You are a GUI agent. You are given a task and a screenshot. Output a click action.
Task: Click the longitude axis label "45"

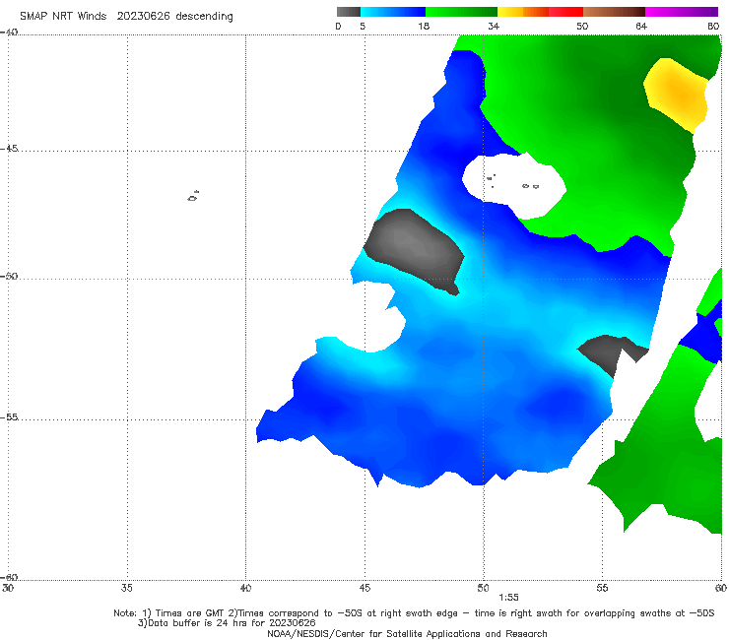click(x=364, y=588)
